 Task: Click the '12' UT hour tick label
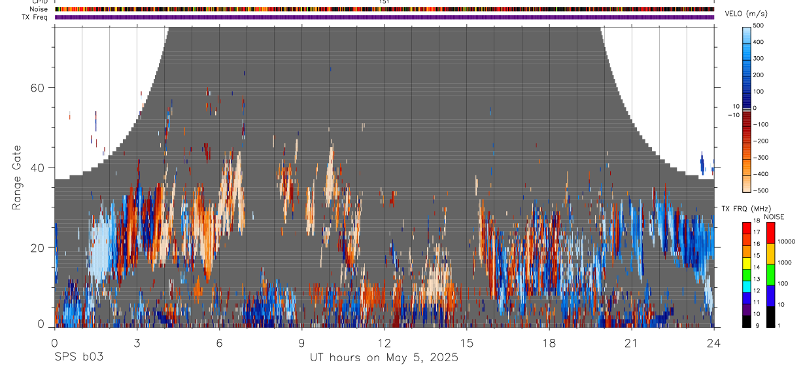tap(384, 342)
